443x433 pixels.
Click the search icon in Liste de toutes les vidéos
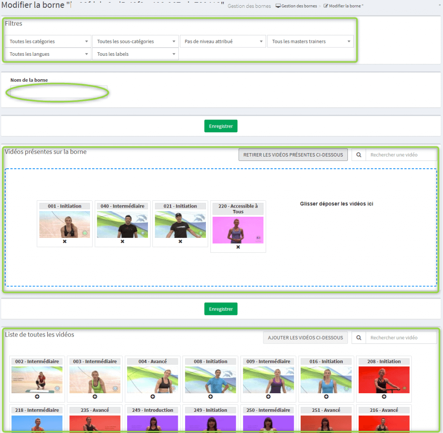359,338
